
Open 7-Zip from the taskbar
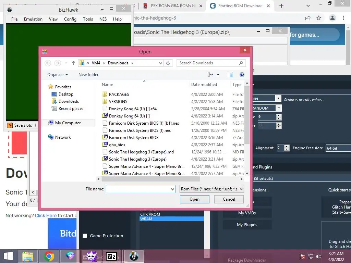coord(111,256)
